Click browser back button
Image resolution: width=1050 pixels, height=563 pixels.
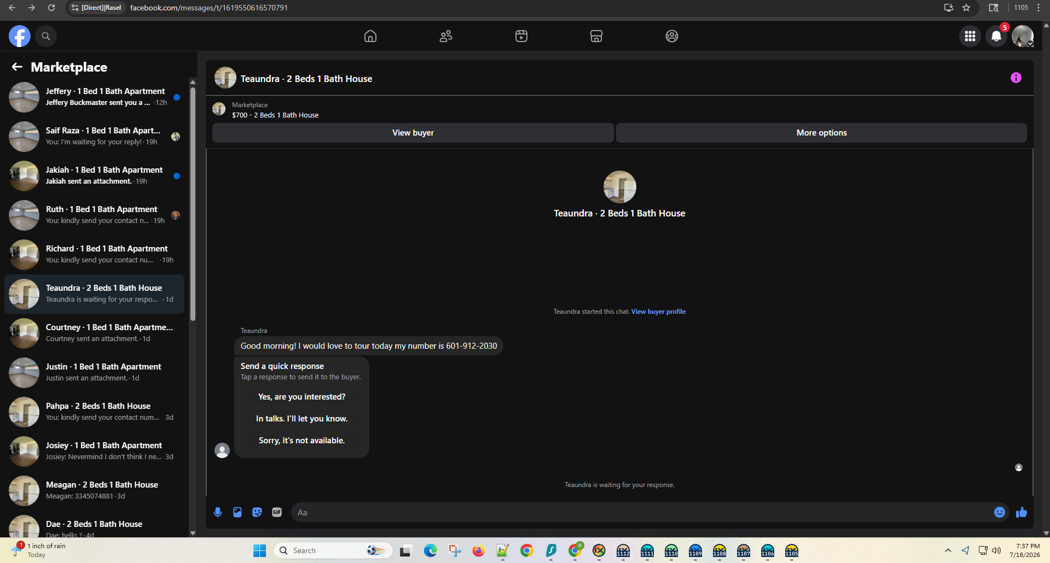tap(12, 8)
